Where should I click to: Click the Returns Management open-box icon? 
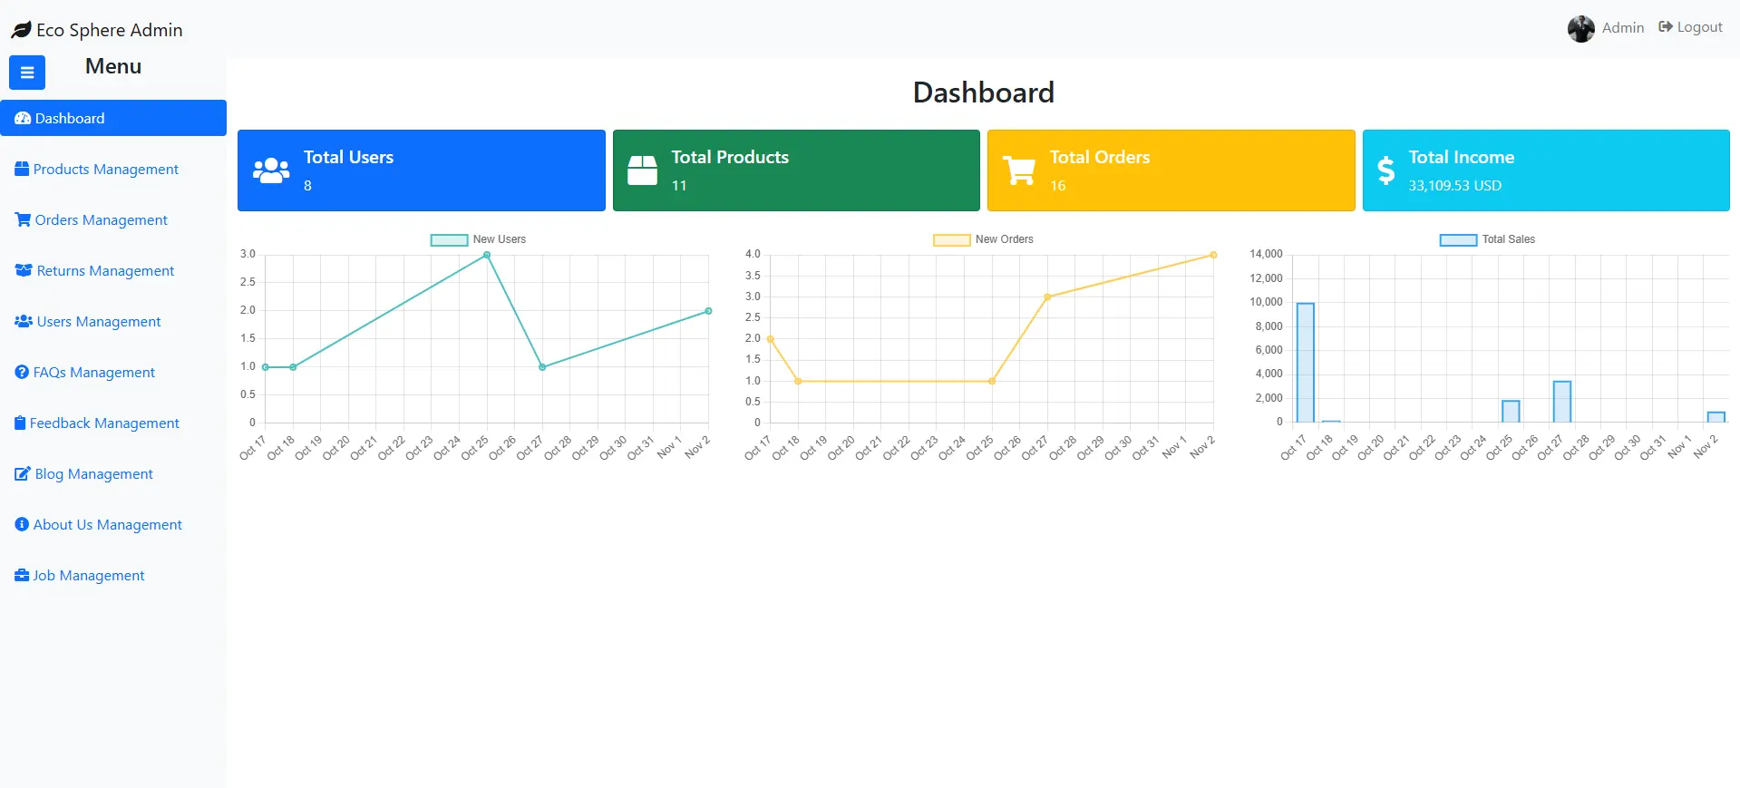point(24,270)
